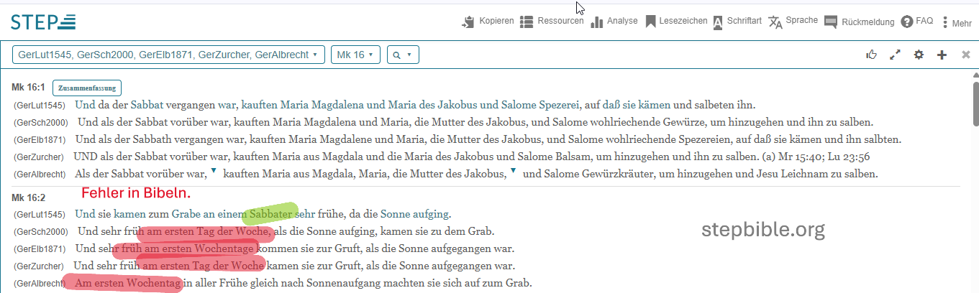Open the Analyse bar chart icon
This screenshot has width=979, height=293.
(x=596, y=22)
